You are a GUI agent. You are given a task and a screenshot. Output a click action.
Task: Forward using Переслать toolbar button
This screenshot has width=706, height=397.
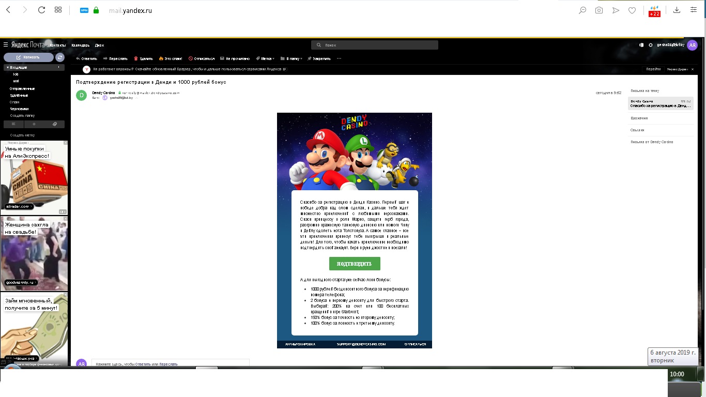click(115, 58)
